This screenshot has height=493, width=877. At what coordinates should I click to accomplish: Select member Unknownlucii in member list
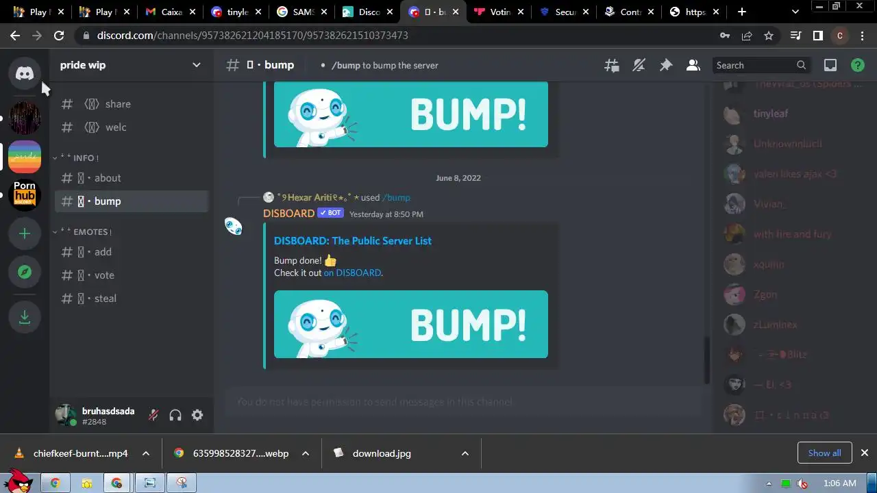tap(788, 144)
